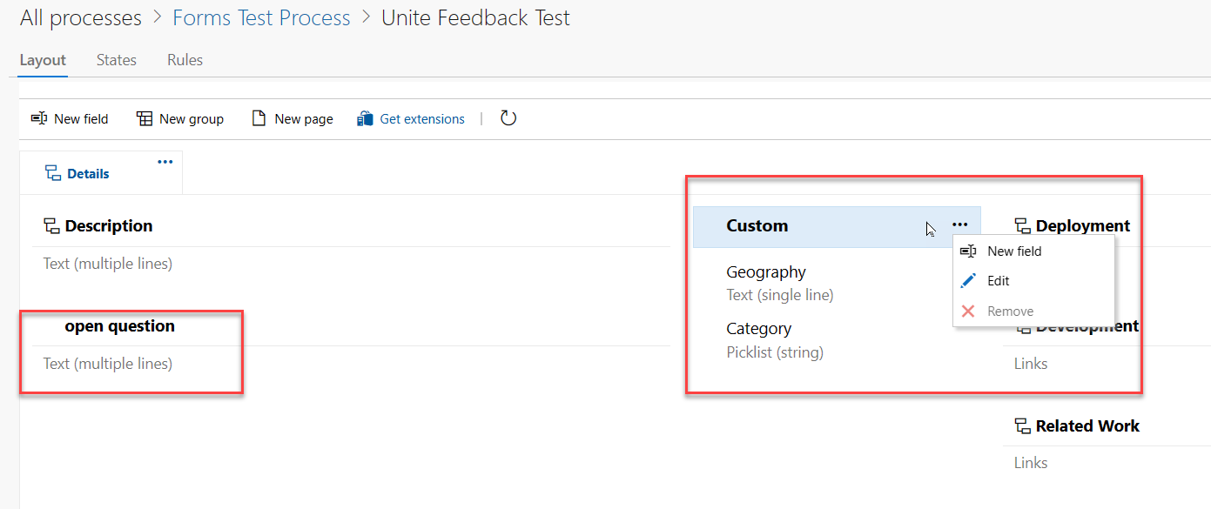Image resolution: width=1211 pixels, height=509 pixels.
Task: Open Forms Test Process breadcrumb link
Action: pyautogui.click(x=261, y=18)
